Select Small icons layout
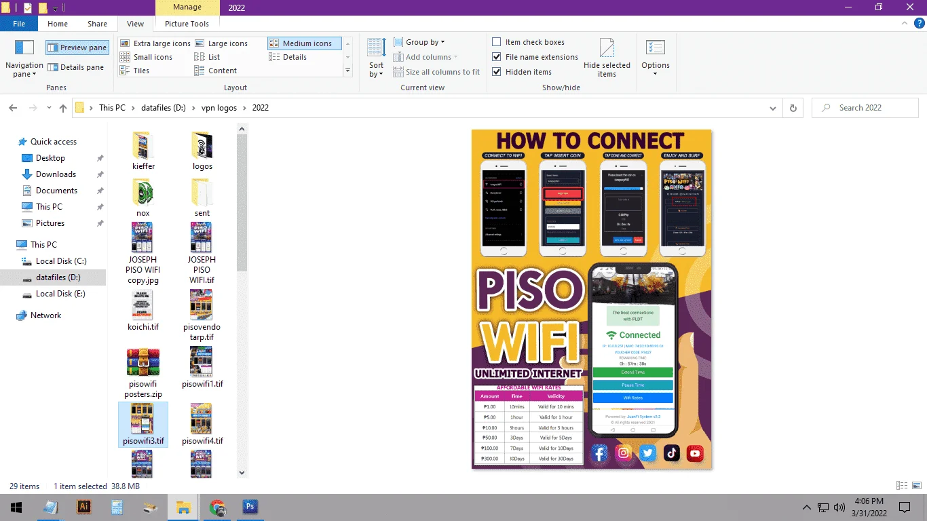The height and width of the screenshot is (521, 927). [147, 57]
